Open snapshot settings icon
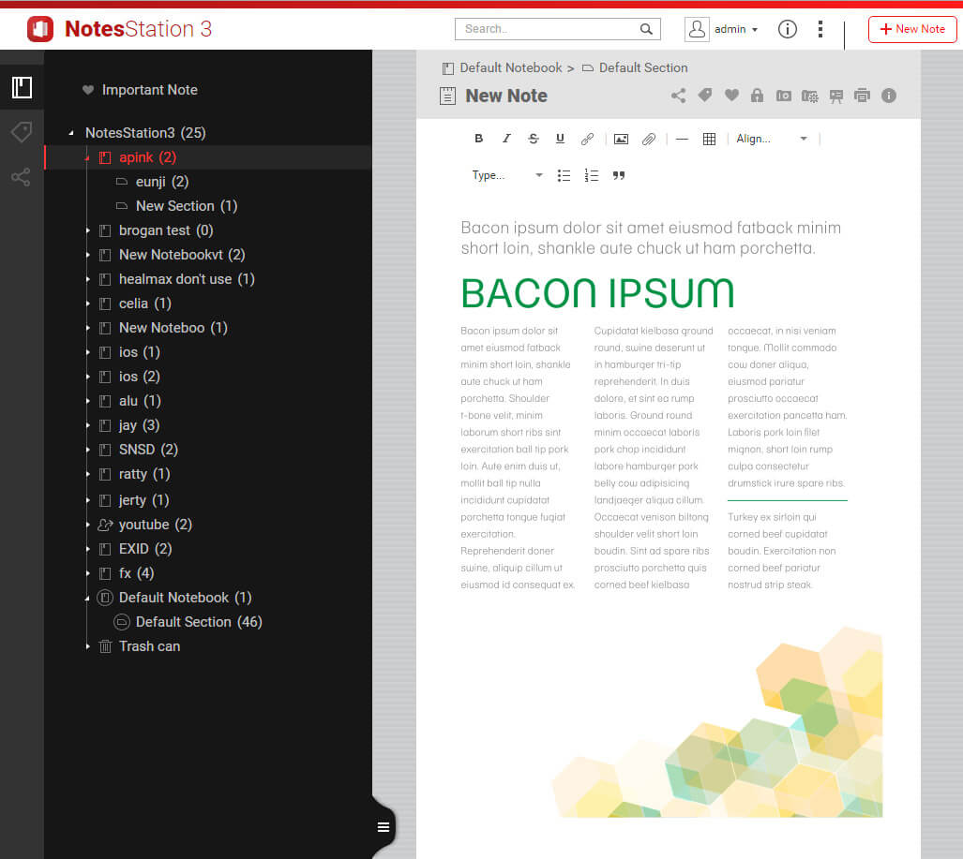 (x=810, y=96)
